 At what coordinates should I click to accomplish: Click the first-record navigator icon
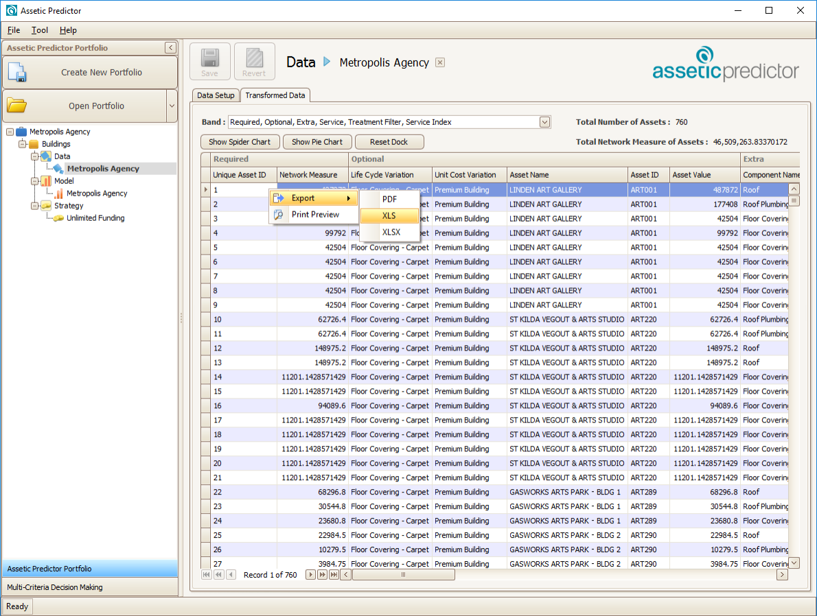point(207,574)
